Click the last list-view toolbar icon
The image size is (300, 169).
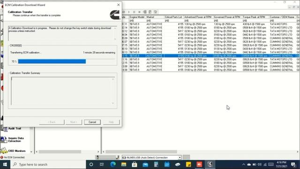tap(155, 12)
